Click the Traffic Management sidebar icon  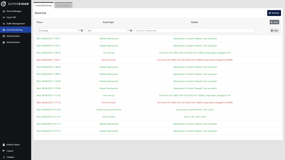pyautogui.click(x=4, y=24)
